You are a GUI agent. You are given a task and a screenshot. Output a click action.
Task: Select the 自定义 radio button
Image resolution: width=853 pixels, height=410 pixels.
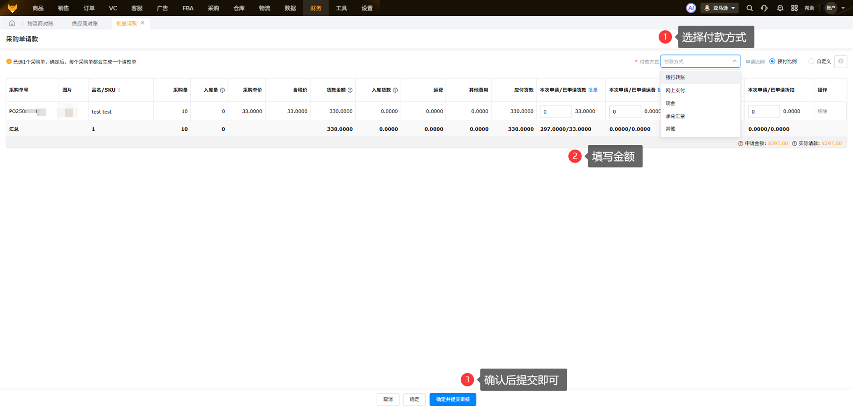[811, 61]
